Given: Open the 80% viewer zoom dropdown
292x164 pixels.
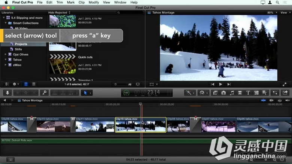Looking at the screenshot, I should coord(272,13).
